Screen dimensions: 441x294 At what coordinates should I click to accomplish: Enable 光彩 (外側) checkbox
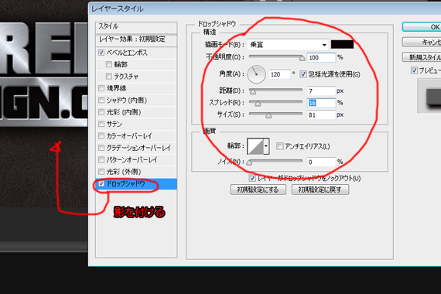coord(101,172)
